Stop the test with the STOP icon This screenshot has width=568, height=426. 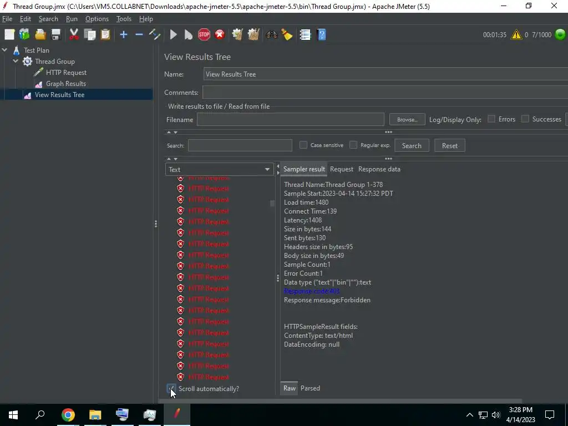[204, 34]
